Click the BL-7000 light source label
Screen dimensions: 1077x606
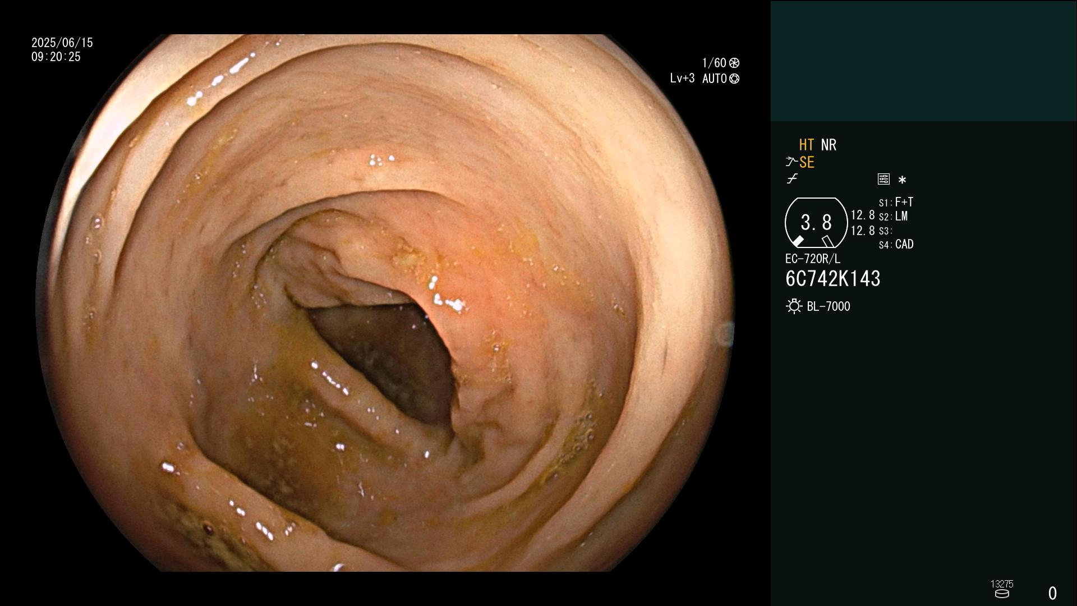829,306
